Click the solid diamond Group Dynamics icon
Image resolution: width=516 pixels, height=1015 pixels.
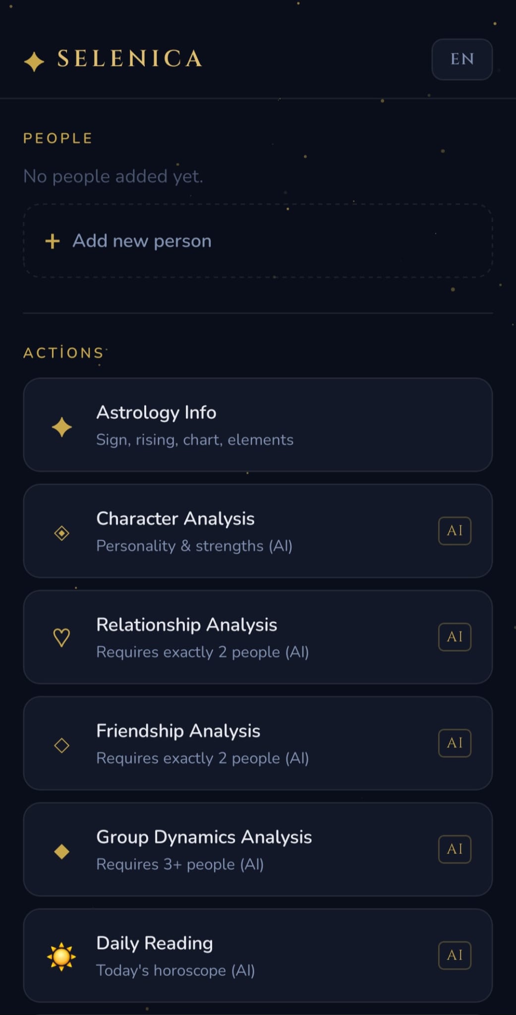[x=61, y=851]
